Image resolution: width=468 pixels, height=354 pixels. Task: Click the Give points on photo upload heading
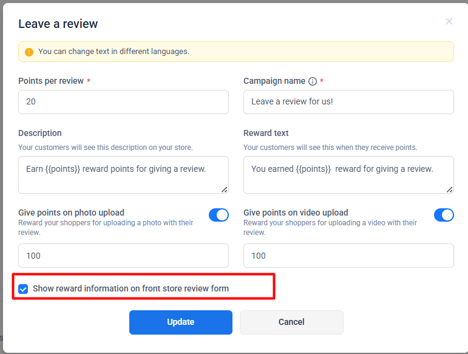click(x=71, y=213)
